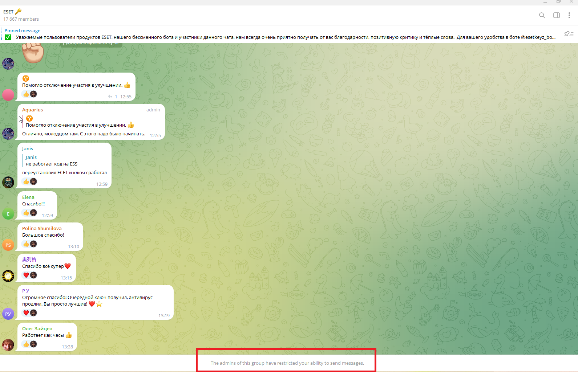Open the Pinned message banner

(x=280, y=34)
